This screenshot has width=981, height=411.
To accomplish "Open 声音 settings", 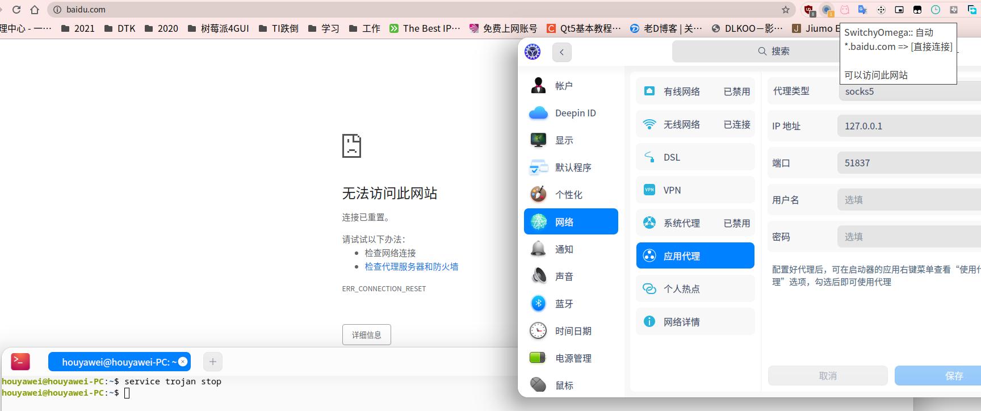I will (x=571, y=276).
